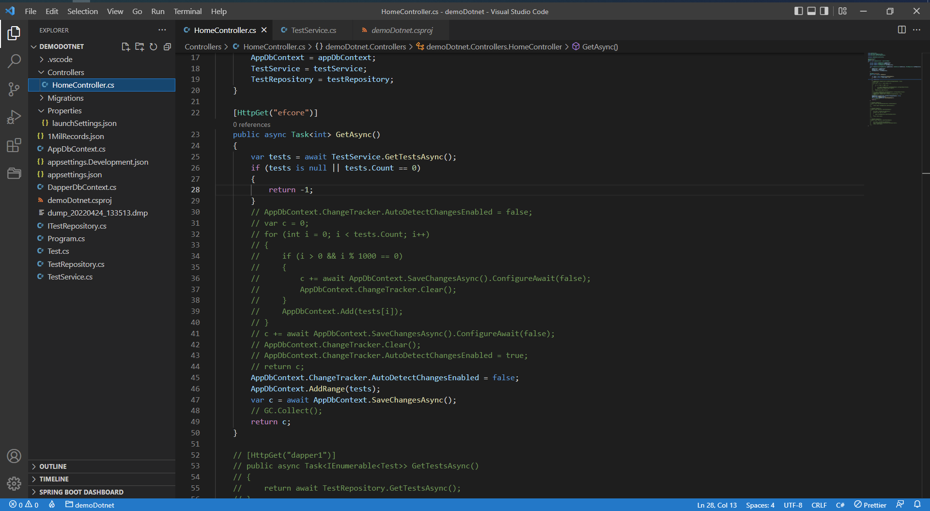
Task: Open explorer Views and More Actions ellipsis
Action: 162,30
